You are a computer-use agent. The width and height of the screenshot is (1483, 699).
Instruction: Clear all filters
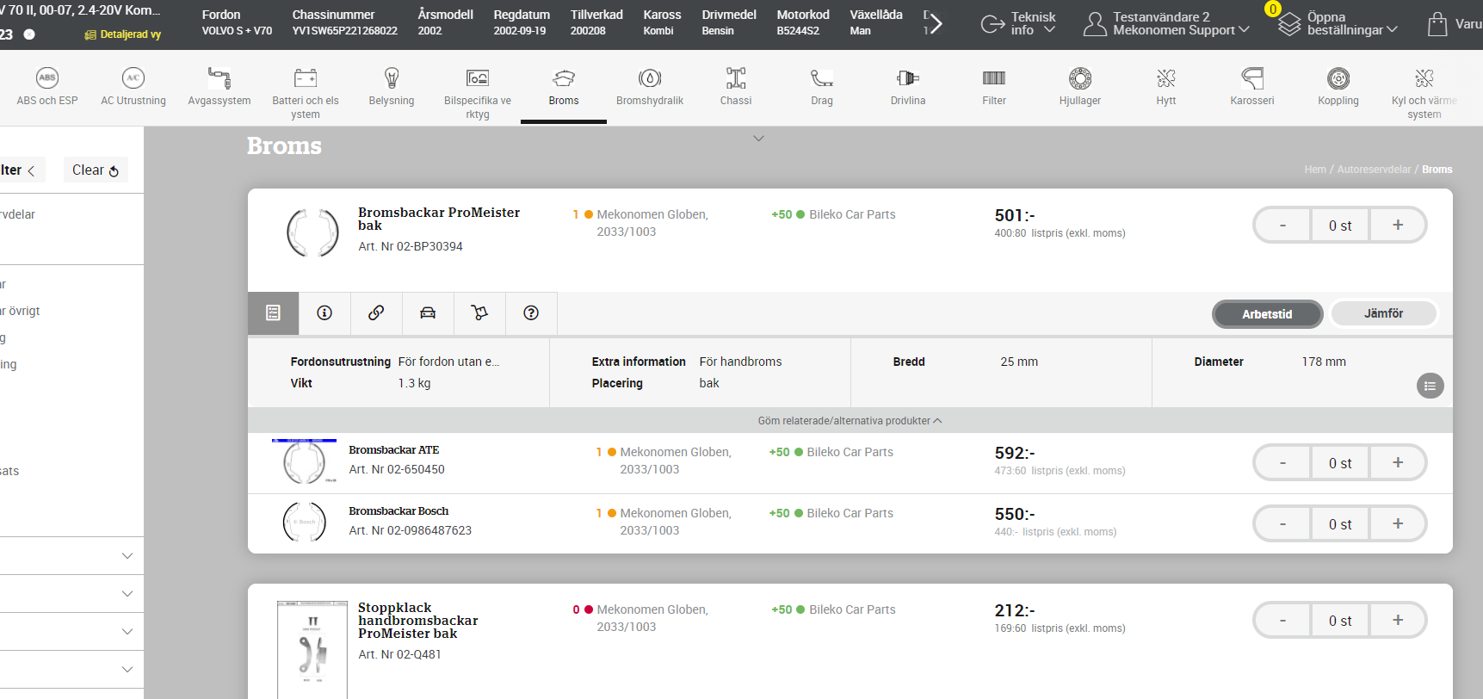(96, 170)
